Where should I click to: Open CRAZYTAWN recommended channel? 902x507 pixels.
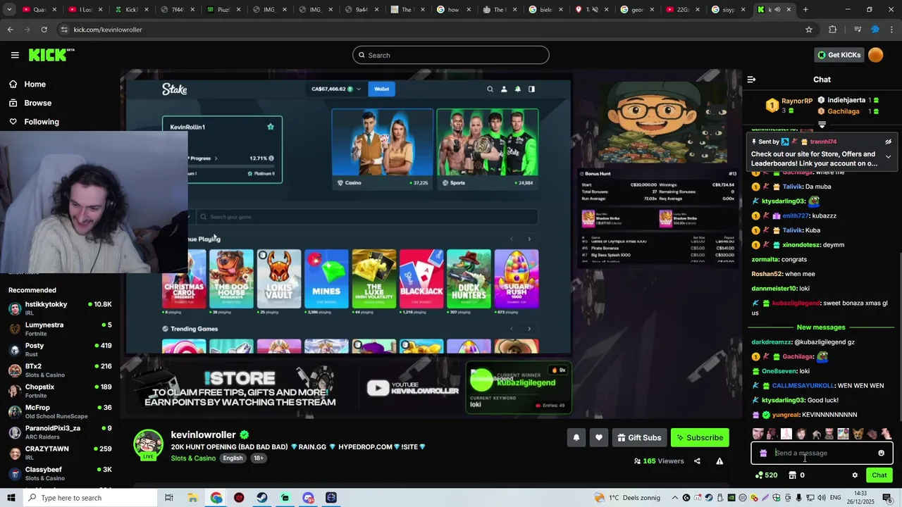point(60,453)
